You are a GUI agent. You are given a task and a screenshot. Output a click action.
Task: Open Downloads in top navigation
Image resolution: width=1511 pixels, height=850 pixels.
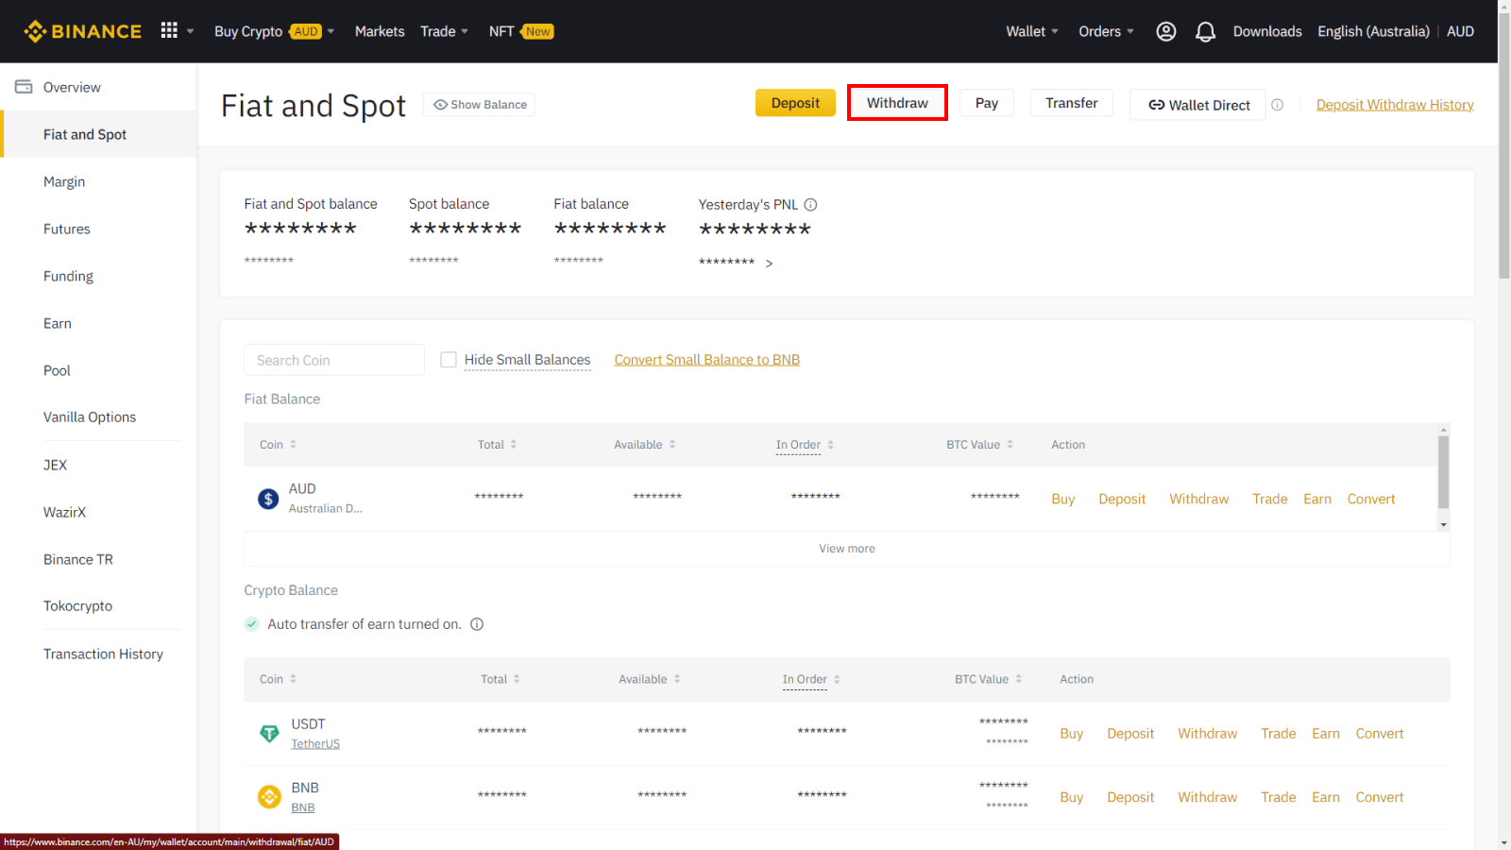pos(1267,31)
